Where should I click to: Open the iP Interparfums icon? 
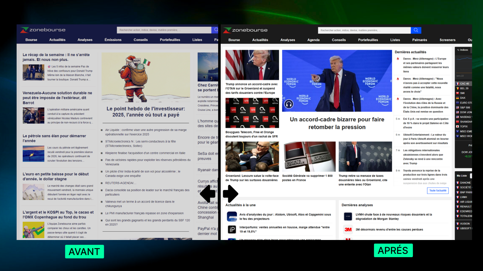click(232, 229)
